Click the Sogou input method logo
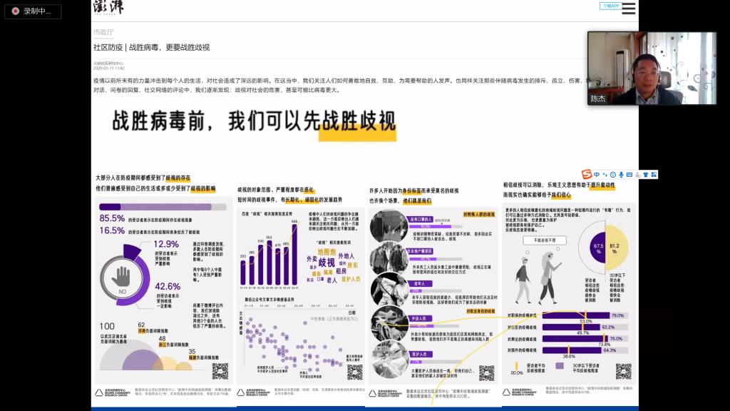Image resolution: width=730 pixels, height=411 pixels. click(x=587, y=174)
